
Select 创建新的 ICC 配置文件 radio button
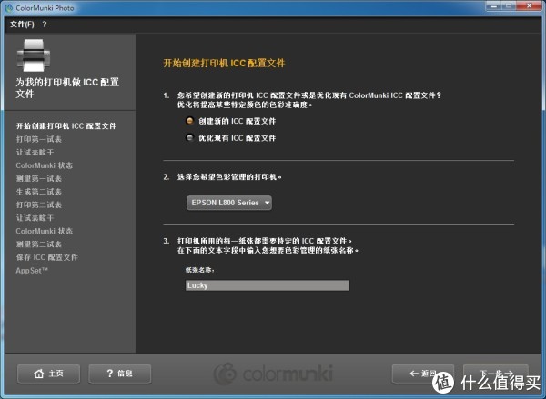(189, 121)
